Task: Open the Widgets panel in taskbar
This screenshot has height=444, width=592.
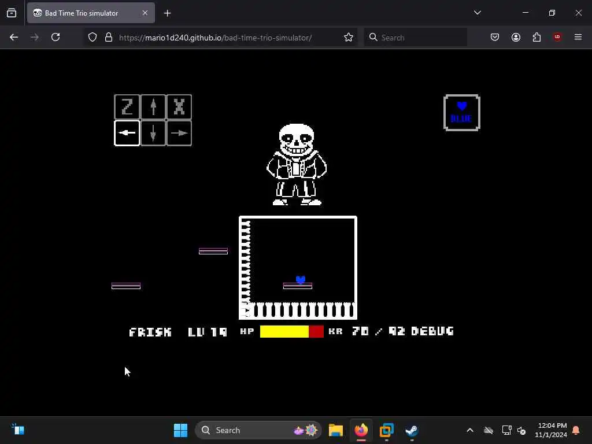Action: pos(18,430)
